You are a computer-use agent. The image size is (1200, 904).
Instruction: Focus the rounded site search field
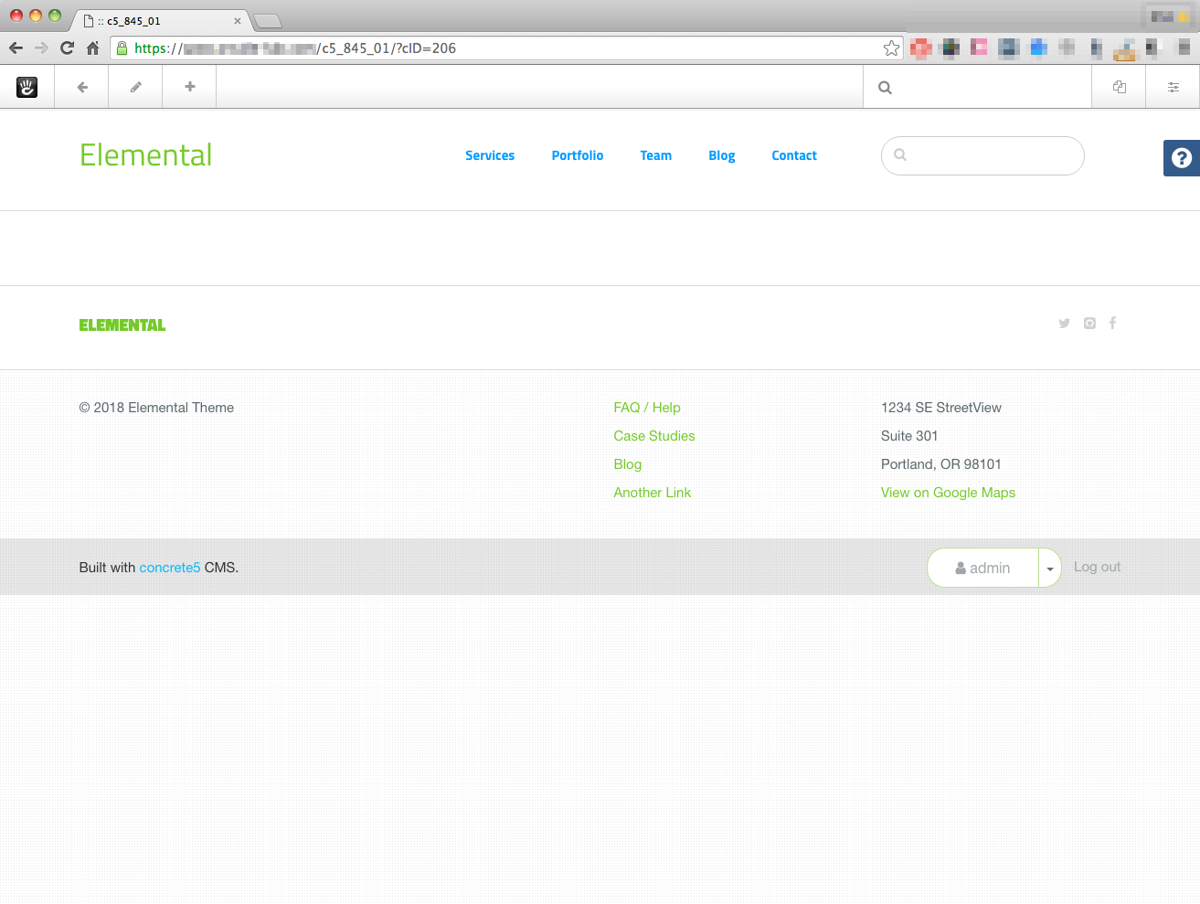982,155
